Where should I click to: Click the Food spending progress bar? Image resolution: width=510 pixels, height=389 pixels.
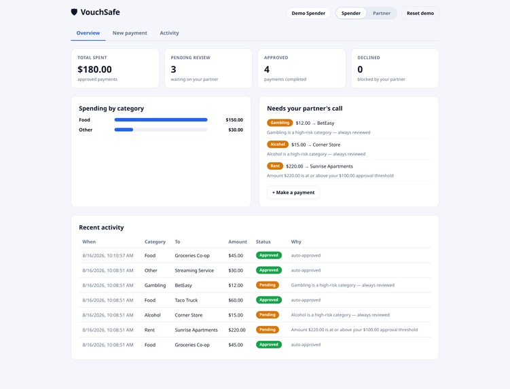coord(161,119)
